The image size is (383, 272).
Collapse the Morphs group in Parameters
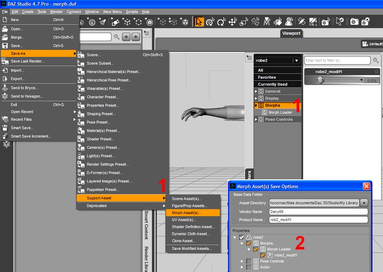256,105
